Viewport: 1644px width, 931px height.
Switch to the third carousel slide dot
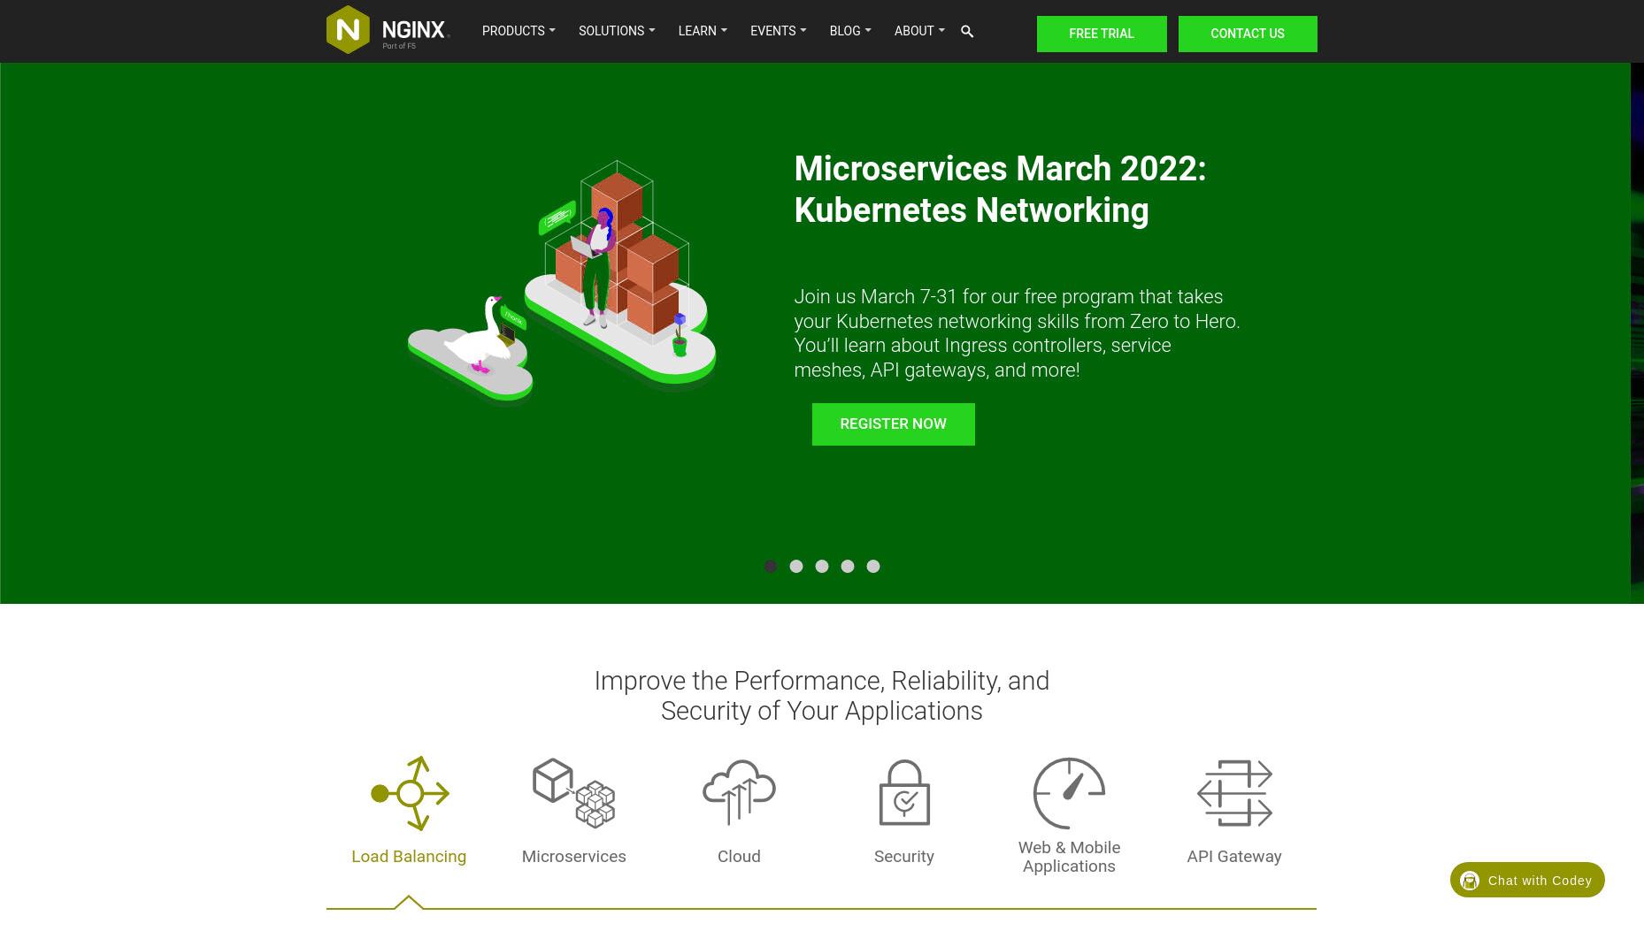[822, 567]
